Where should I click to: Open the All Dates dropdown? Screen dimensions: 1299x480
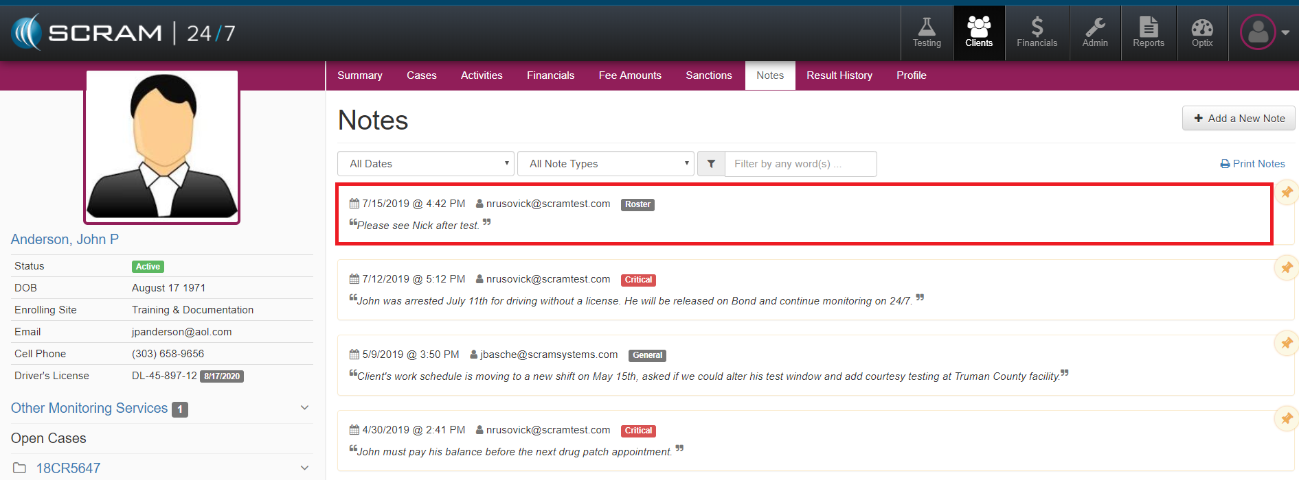(426, 164)
